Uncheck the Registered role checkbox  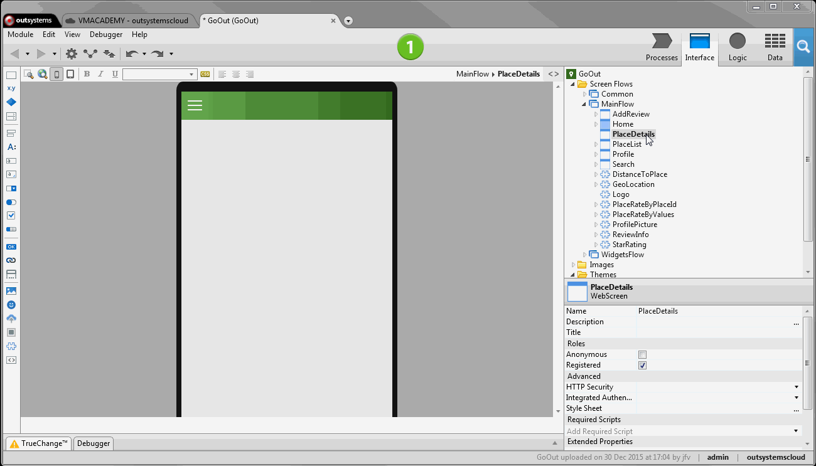coord(642,365)
